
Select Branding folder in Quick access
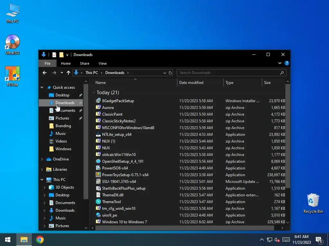click(63, 126)
